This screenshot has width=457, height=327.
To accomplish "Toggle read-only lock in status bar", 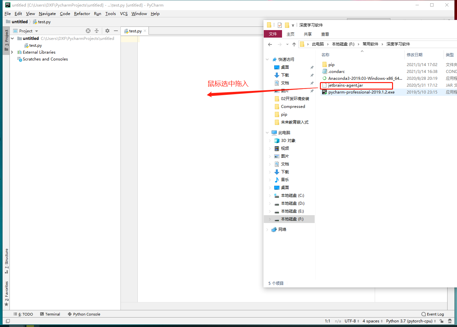I will tap(441, 321).
